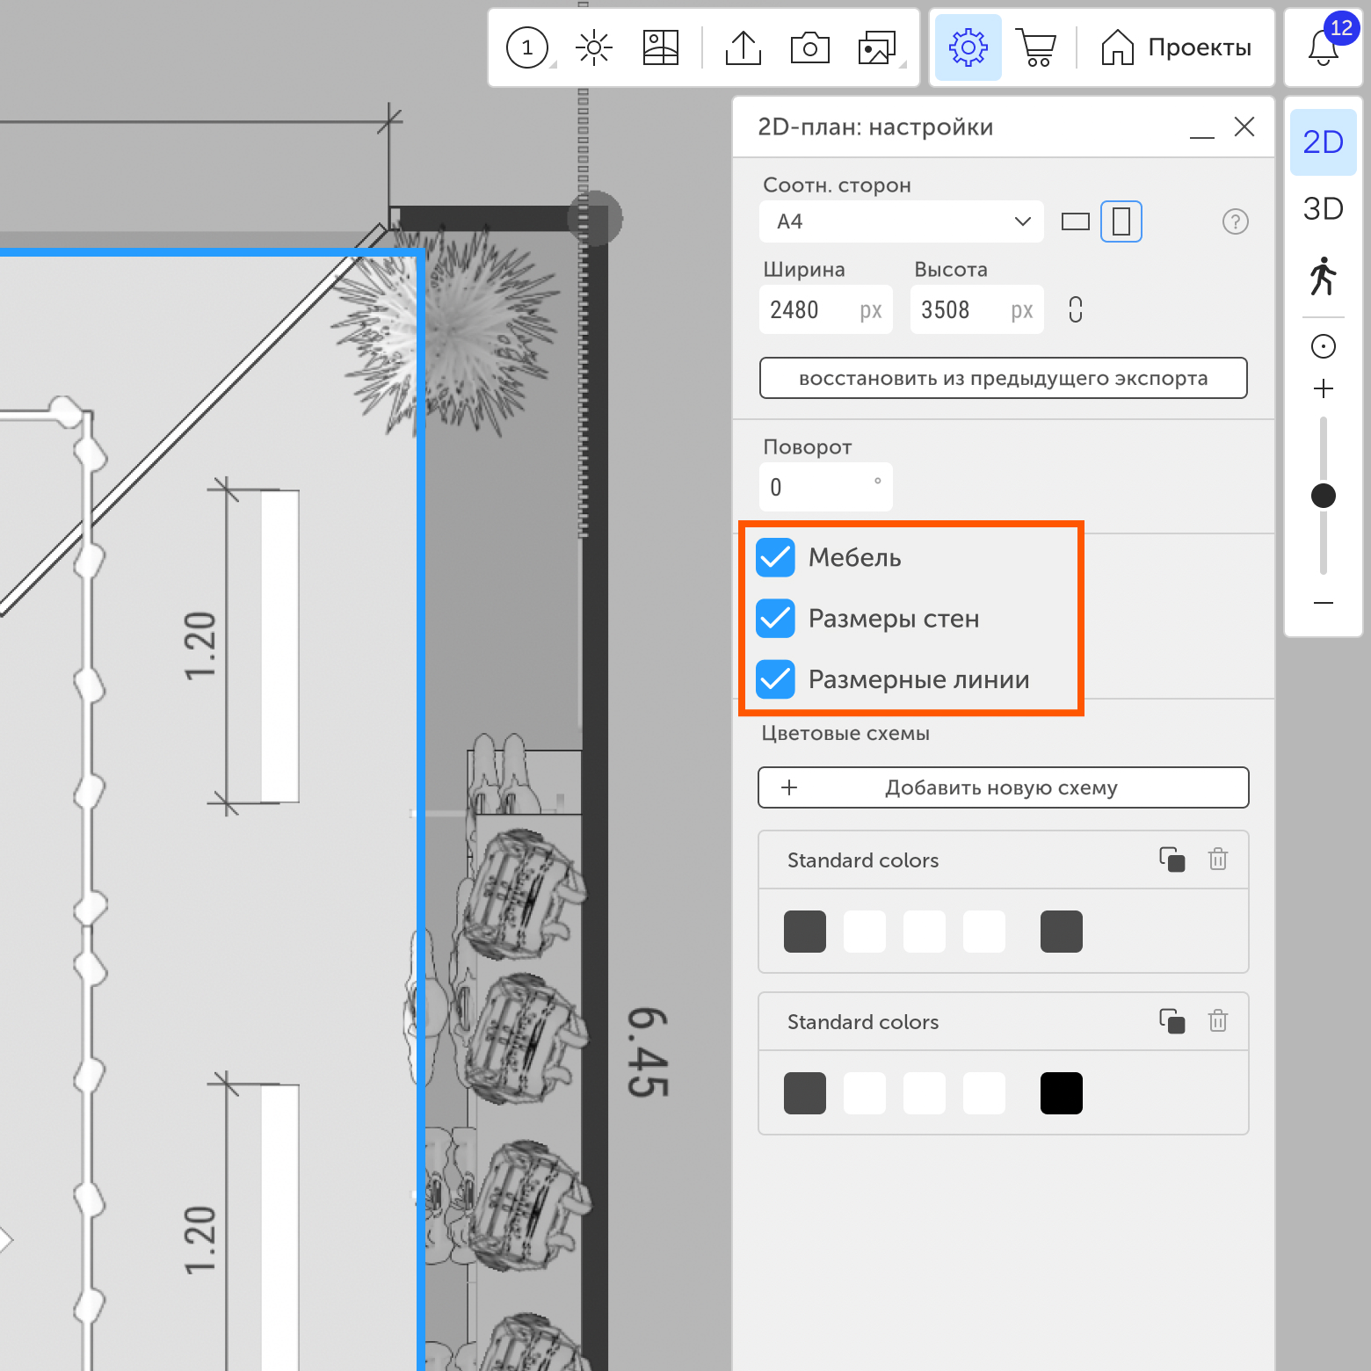The height and width of the screenshot is (1371, 1371).
Task: Open the floor number 1 selector
Action: coord(527,47)
